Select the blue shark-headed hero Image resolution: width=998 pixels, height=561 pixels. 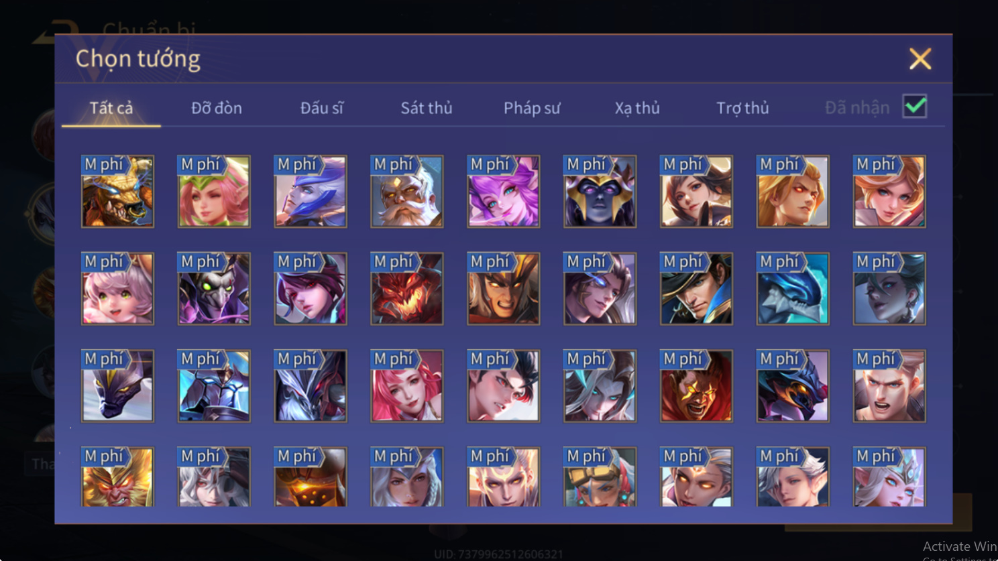point(793,289)
